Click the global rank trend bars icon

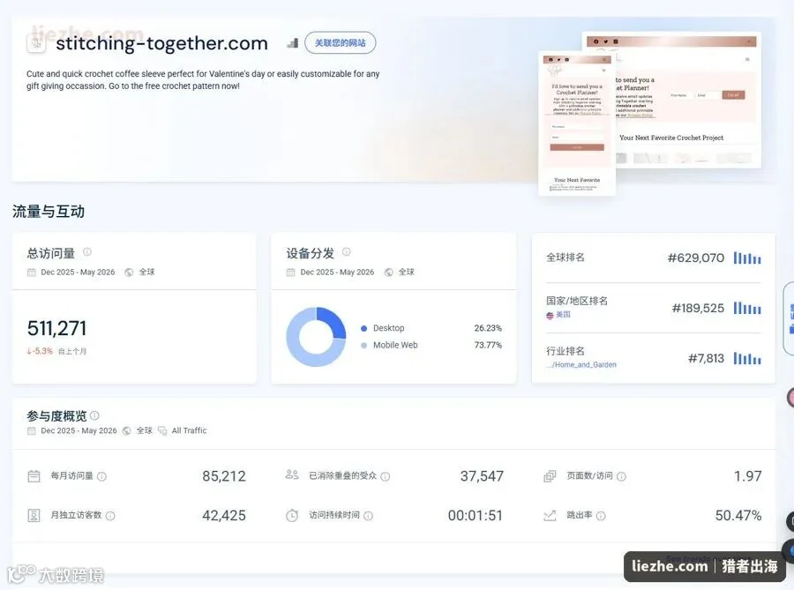pyautogui.click(x=747, y=258)
